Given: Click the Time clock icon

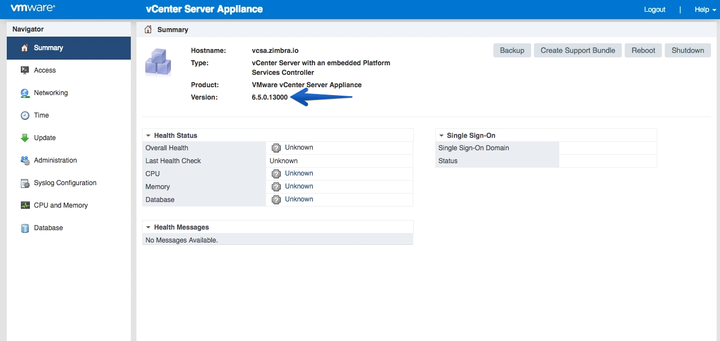Looking at the screenshot, I should (x=24, y=115).
